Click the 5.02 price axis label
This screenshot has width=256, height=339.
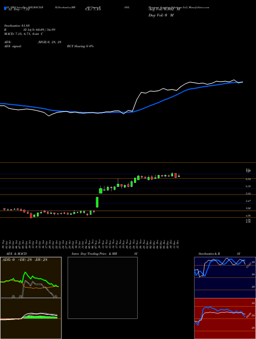coord(248,208)
